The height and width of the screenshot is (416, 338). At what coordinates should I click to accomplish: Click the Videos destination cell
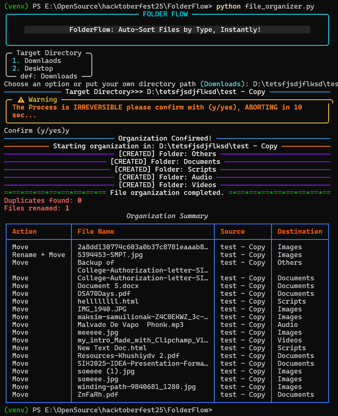[290, 340]
